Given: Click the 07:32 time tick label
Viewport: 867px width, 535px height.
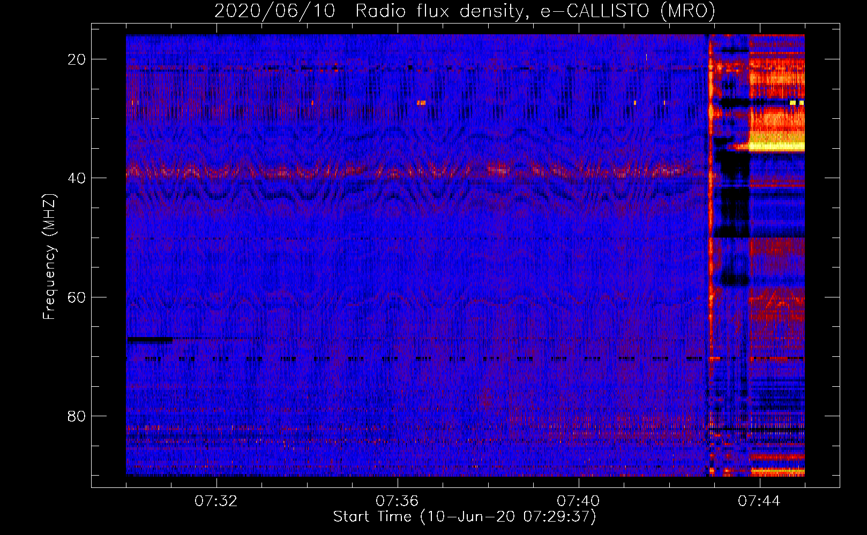Looking at the screenshot, I should coord(216,501).
